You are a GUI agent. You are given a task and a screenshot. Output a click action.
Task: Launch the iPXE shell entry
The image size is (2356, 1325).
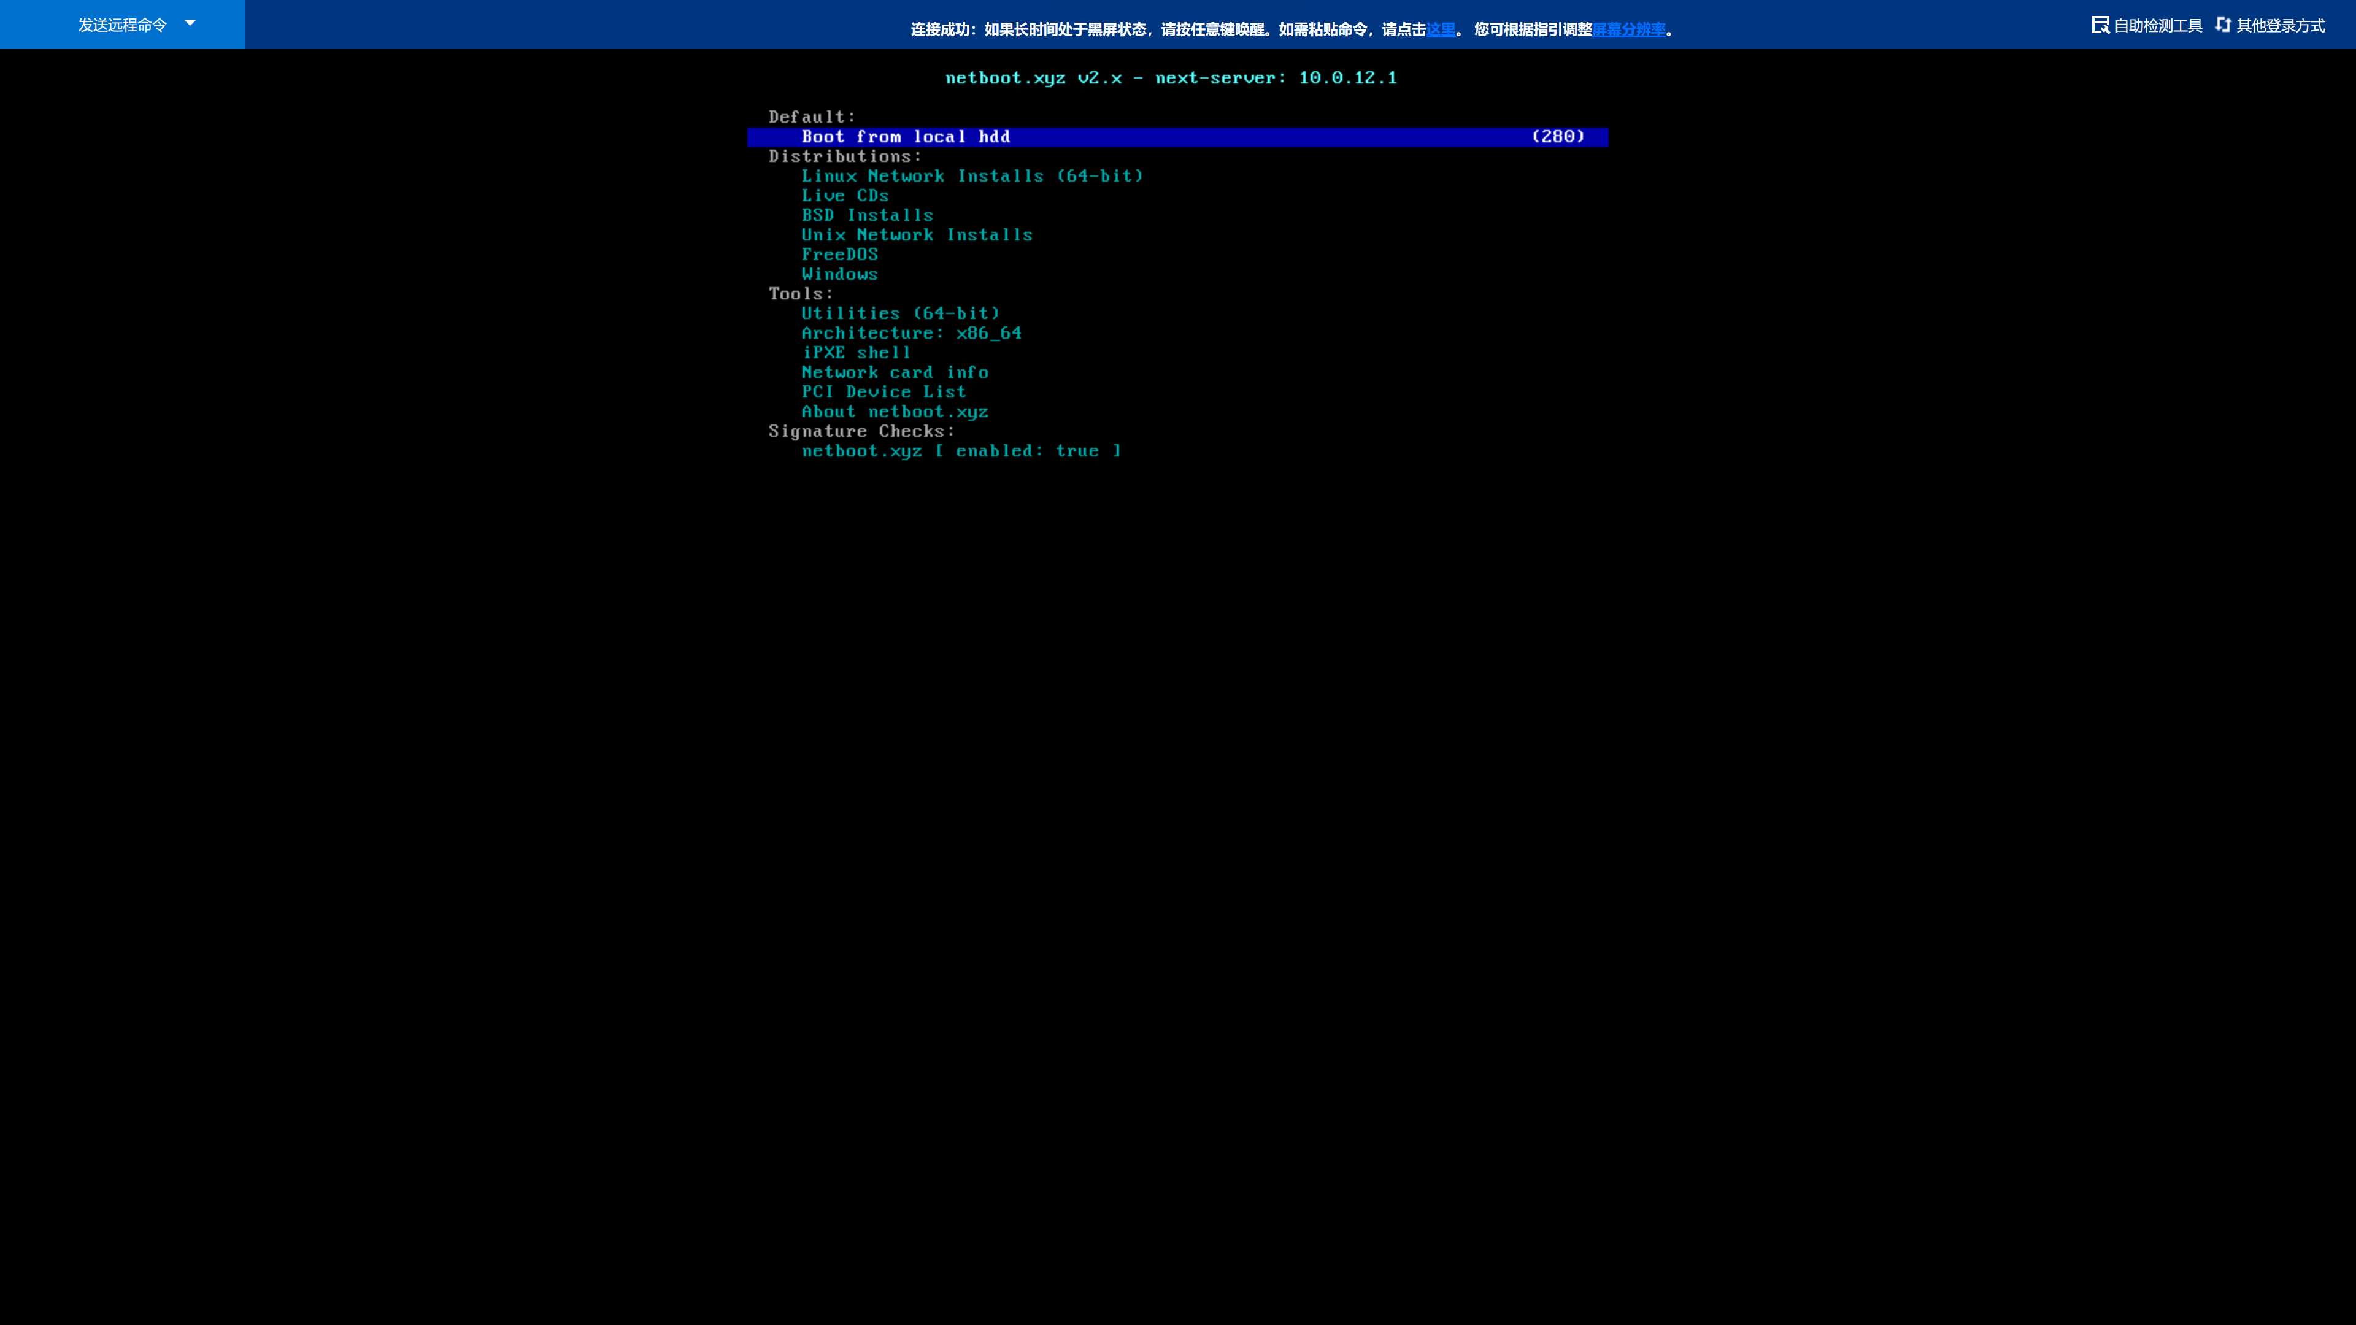coord(856,353)
